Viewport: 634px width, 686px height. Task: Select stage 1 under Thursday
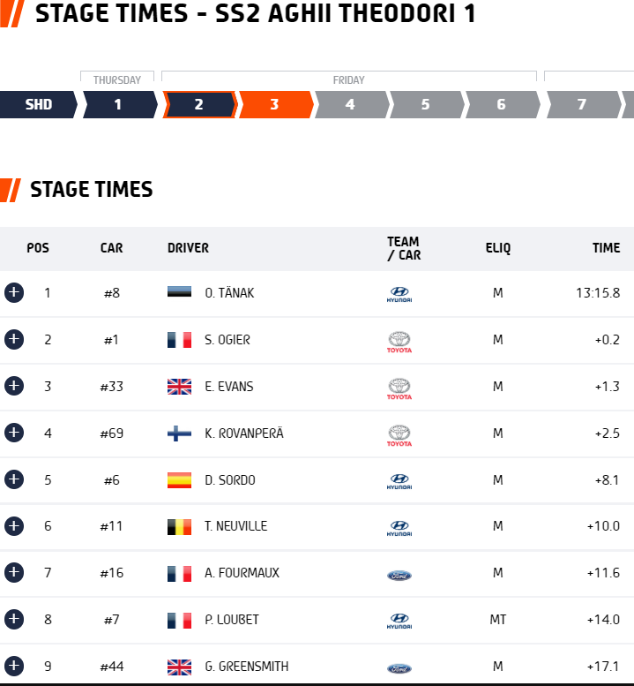[120, 104]
